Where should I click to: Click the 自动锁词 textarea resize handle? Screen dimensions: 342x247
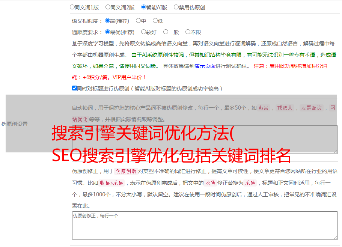(336, 152)
